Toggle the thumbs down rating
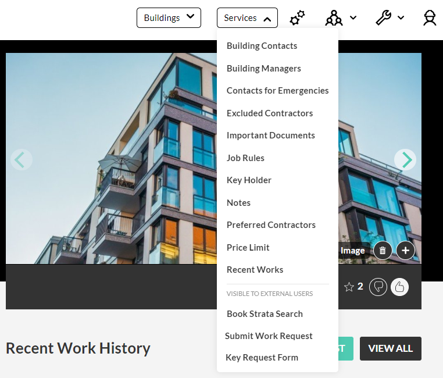Viewport: 443px width, 378px height. point(378,287)
